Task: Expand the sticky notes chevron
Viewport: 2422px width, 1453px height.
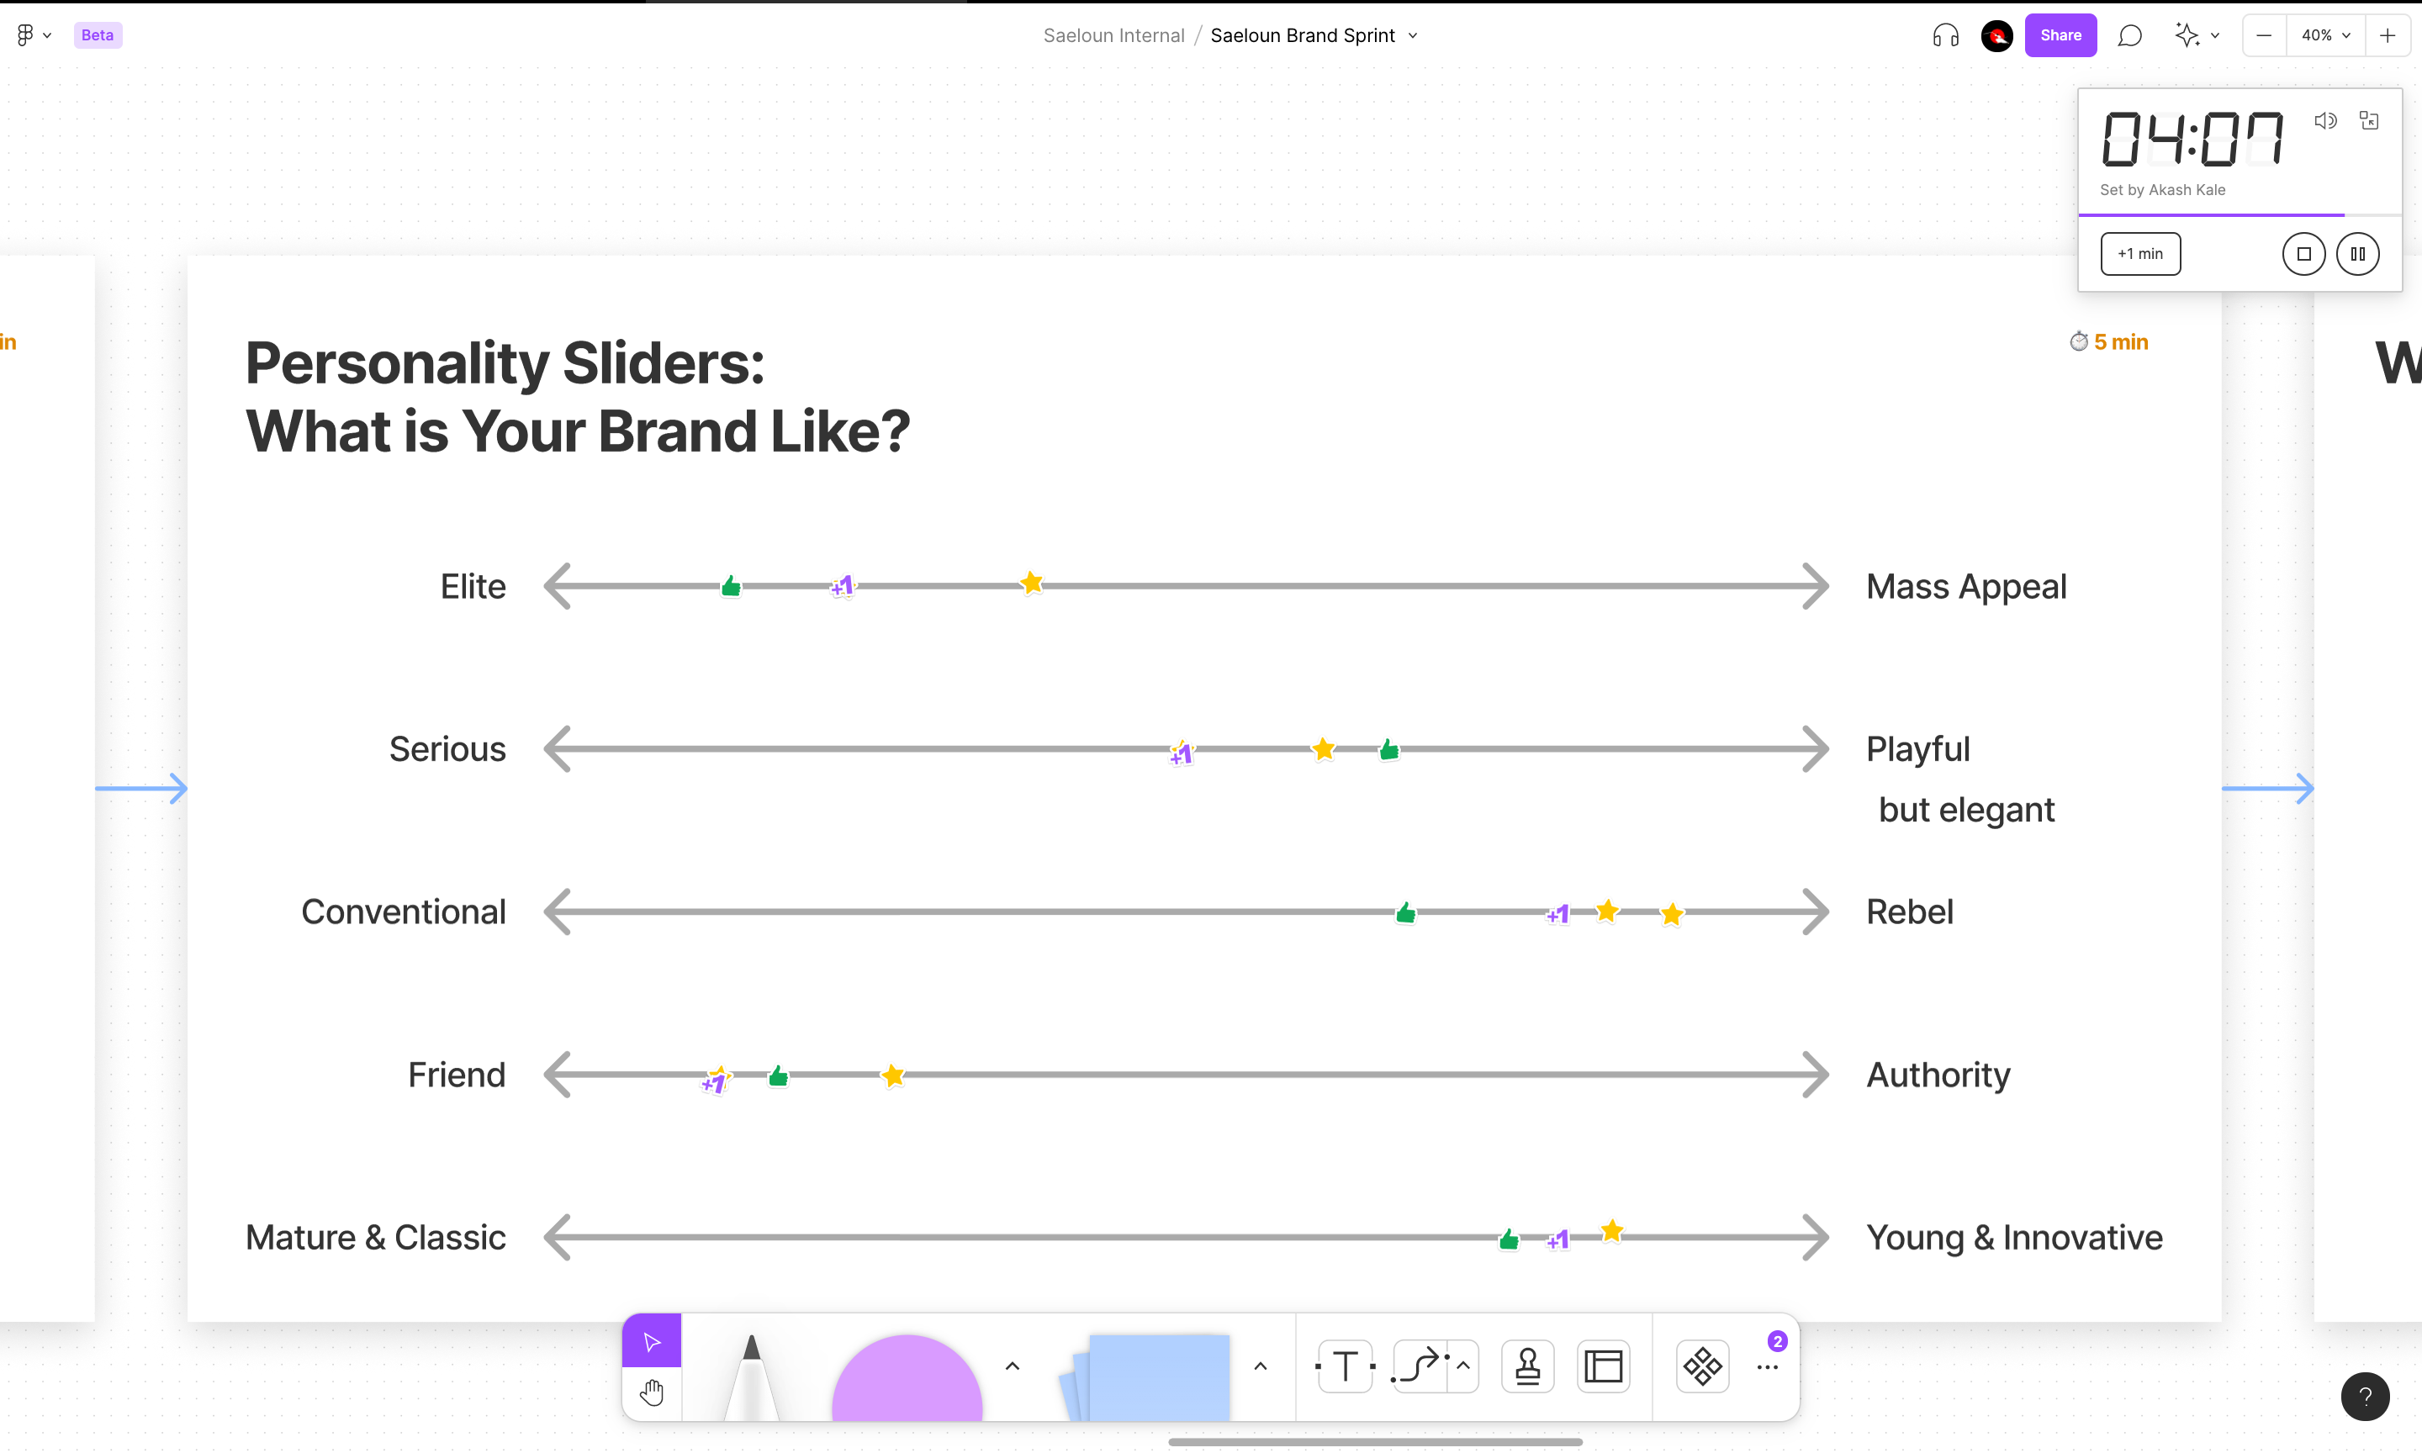Action: (x=1260, y=1366)
